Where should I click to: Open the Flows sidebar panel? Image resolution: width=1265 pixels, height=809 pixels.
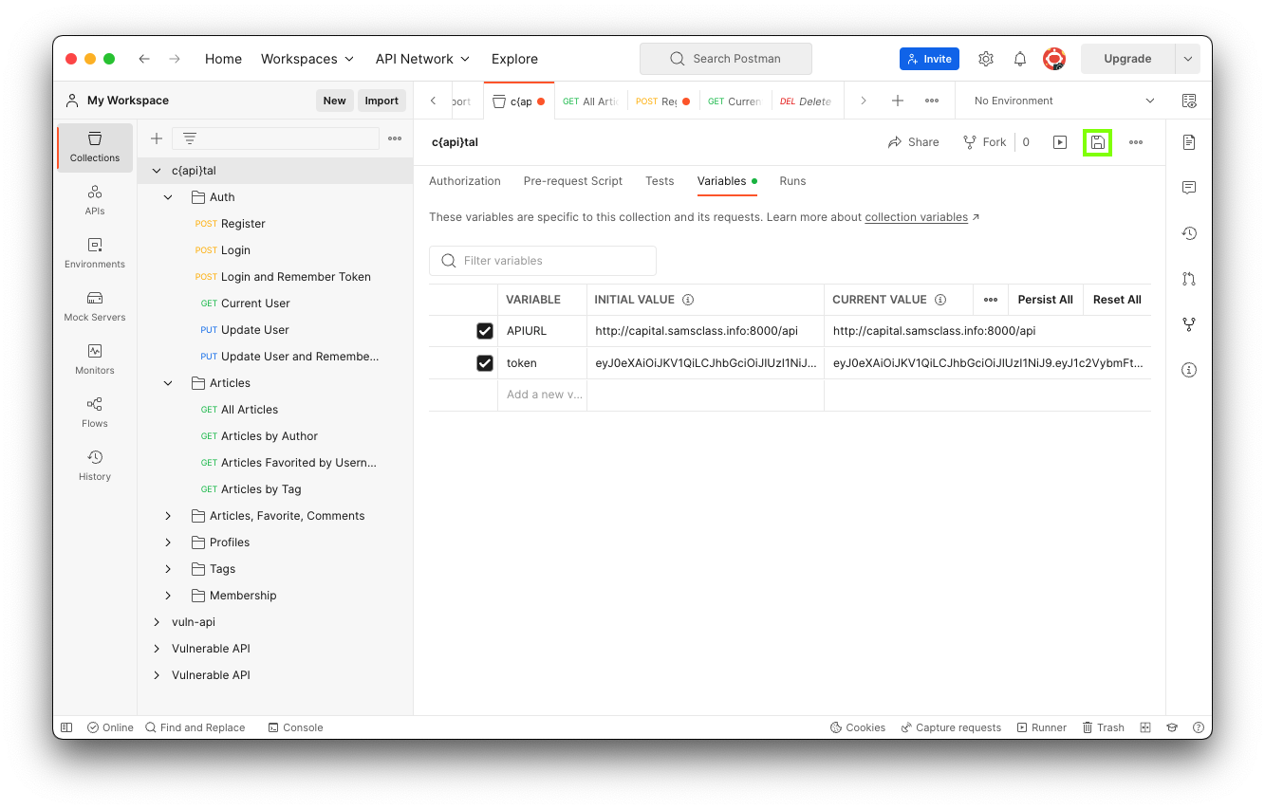[95, 412]
